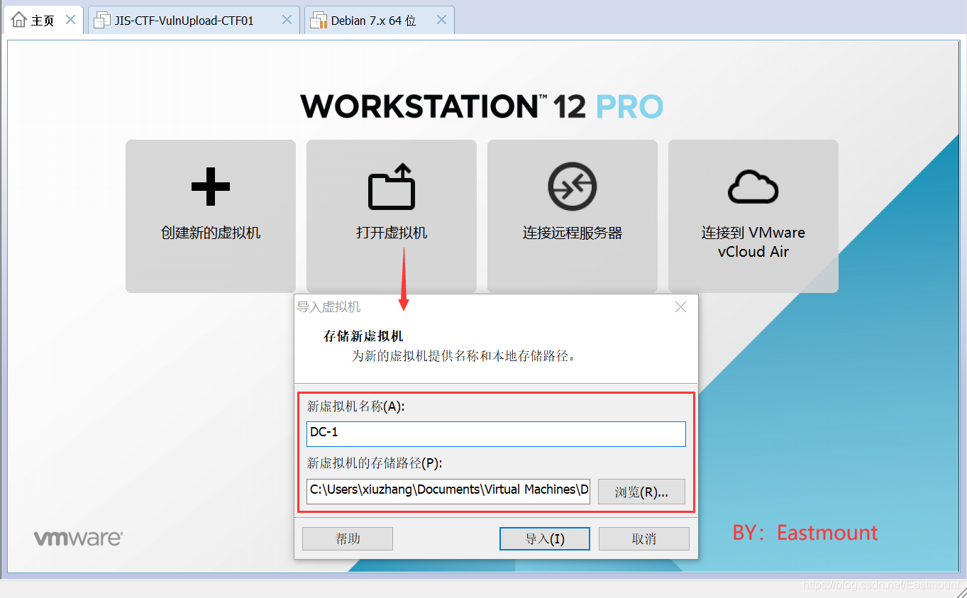Click the vmware logo
Image resolution: width=967 pixels, height=598 pixels.
78,538
